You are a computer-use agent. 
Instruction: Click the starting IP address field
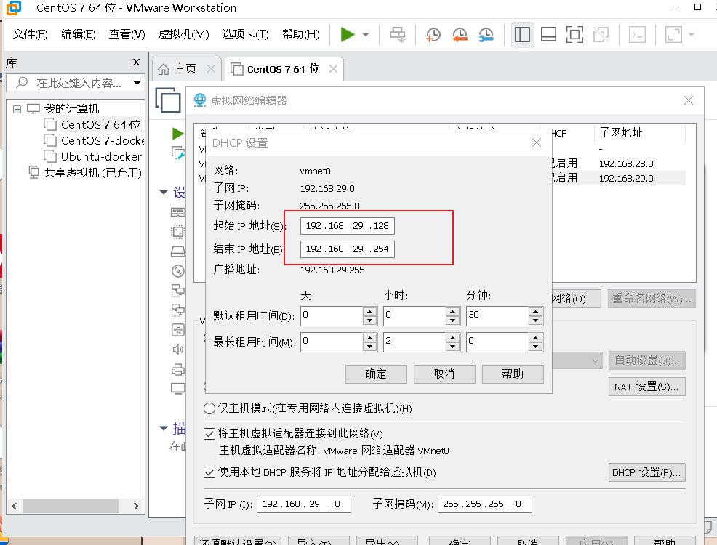point(348,226)
